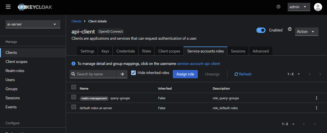Go to next page in top pagination

click(x=320, y=74)
